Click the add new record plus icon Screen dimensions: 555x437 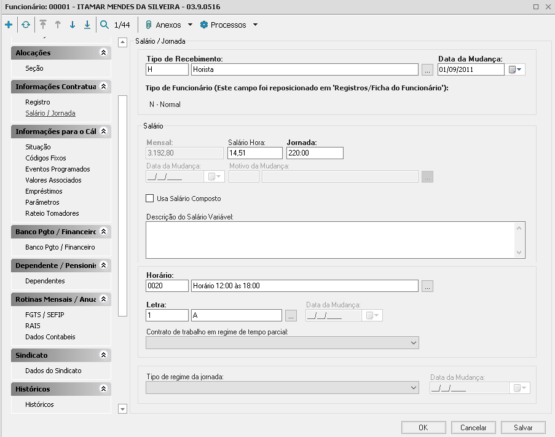coord(9,25)
